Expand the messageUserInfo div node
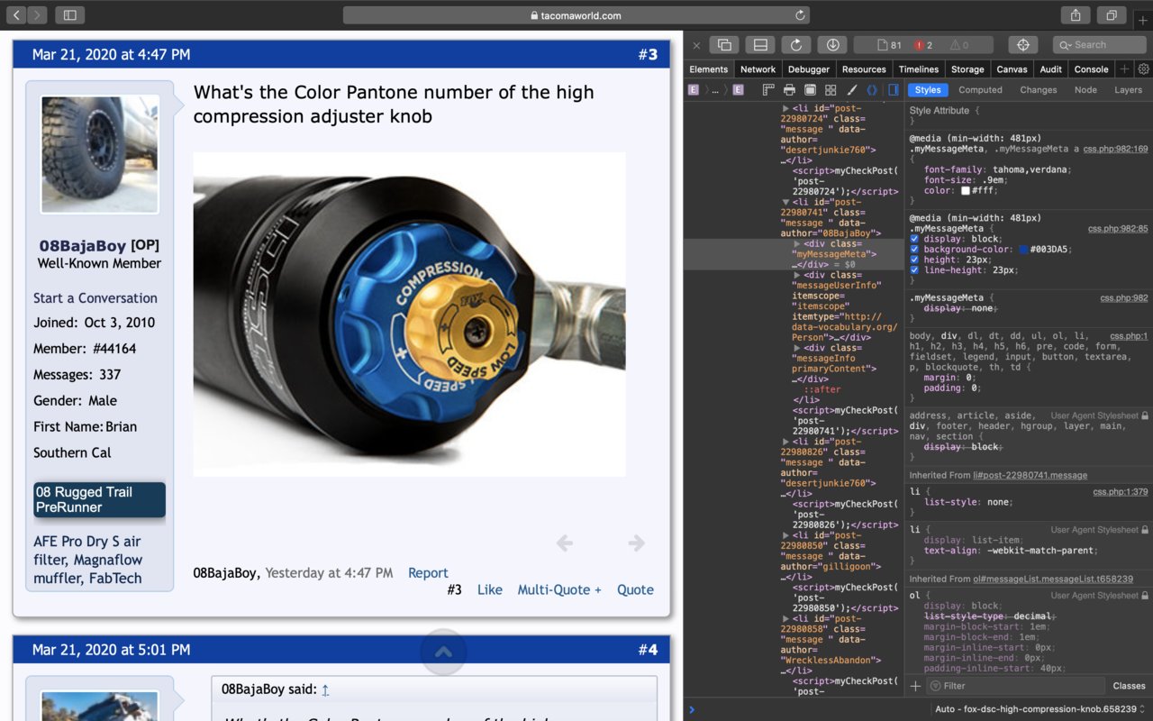 796,275
